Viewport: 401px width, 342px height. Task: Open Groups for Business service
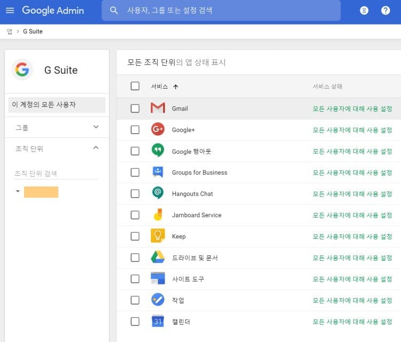pyautogui.click(x=199, y=173)
